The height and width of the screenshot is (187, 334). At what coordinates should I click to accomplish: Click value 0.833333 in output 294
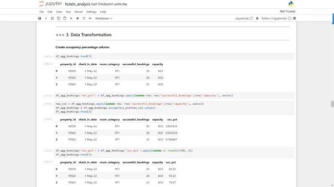pyautogui.click(x=171, y=126)
